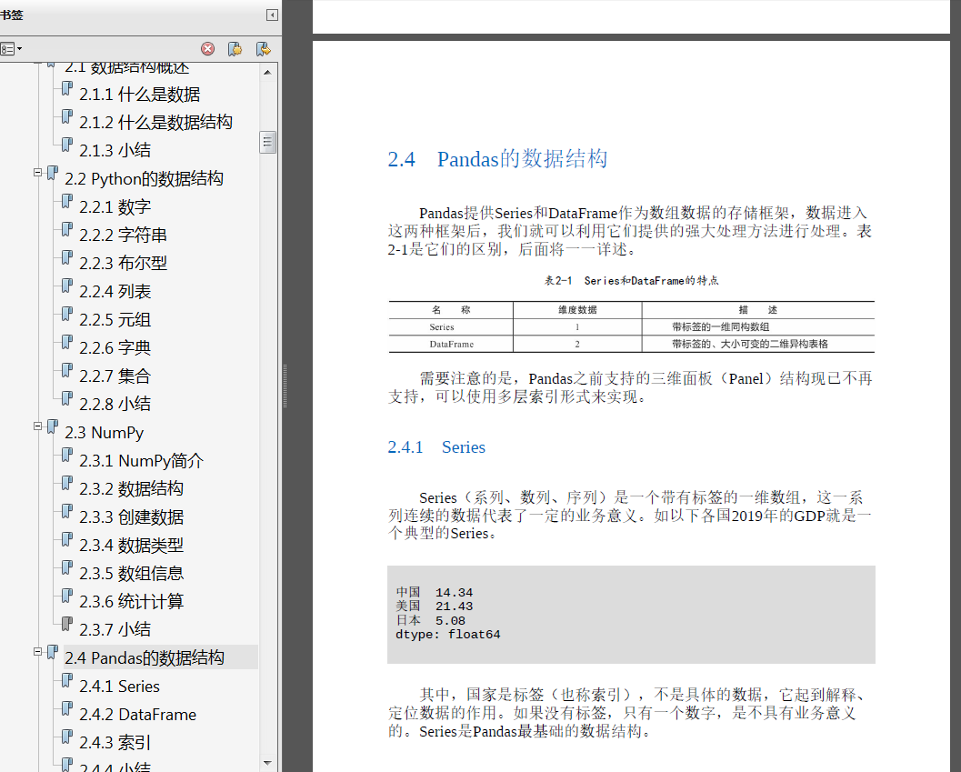This screenshot has width=961, height=772.
Task: Jump to bookmark 2.4.3 索引
Action: (115, 743)
